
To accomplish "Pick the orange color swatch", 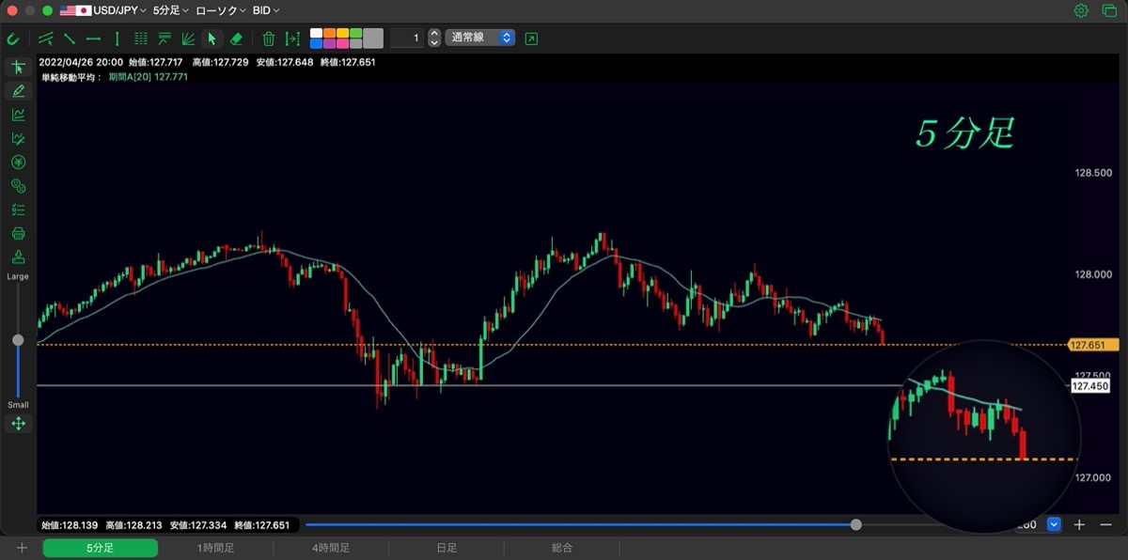I will pyautogui.click(x=329, y=33).
